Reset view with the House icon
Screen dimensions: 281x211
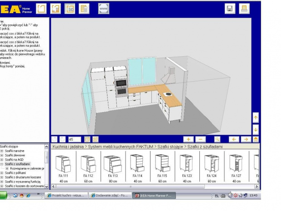256,139
